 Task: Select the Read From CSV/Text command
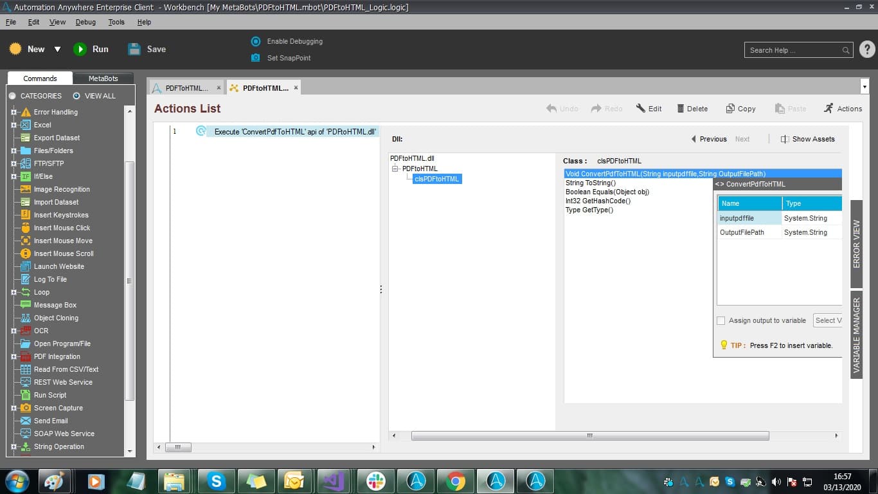[x=66, y=369]
